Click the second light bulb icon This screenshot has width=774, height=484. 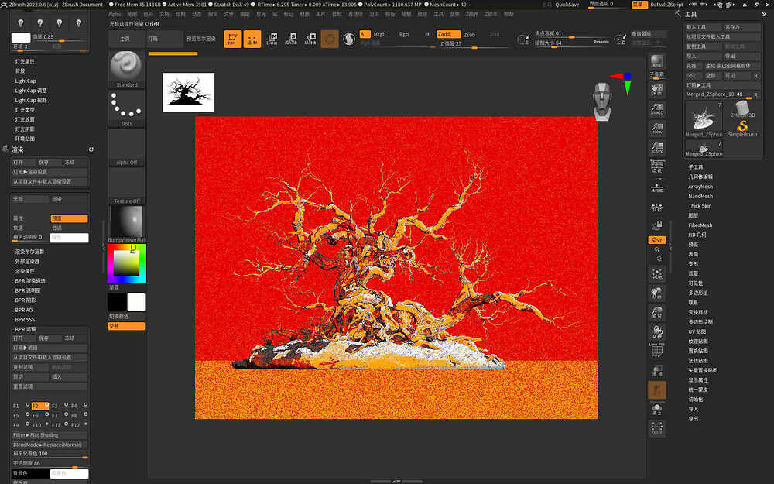[x=40, y=23]
